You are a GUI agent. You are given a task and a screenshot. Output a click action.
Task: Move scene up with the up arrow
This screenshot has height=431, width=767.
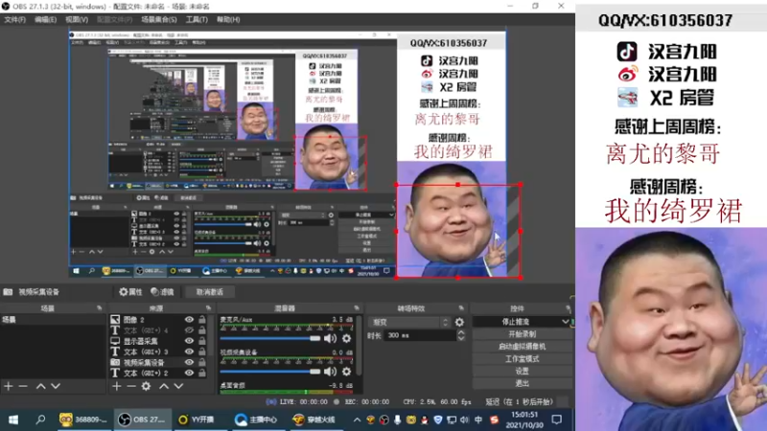tap(41, 386)
